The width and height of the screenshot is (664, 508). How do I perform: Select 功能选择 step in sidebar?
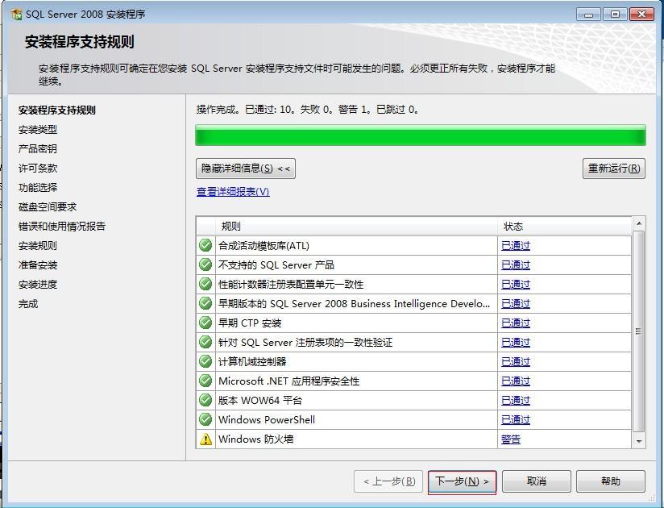coord(38,188)
